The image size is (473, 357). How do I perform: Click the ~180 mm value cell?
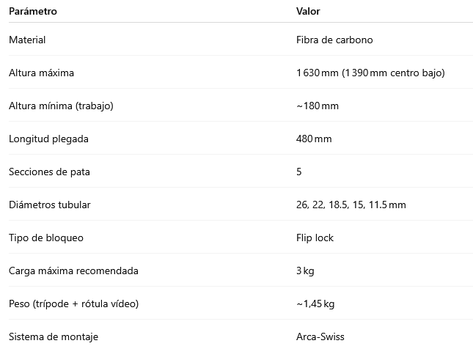[318, 106]
